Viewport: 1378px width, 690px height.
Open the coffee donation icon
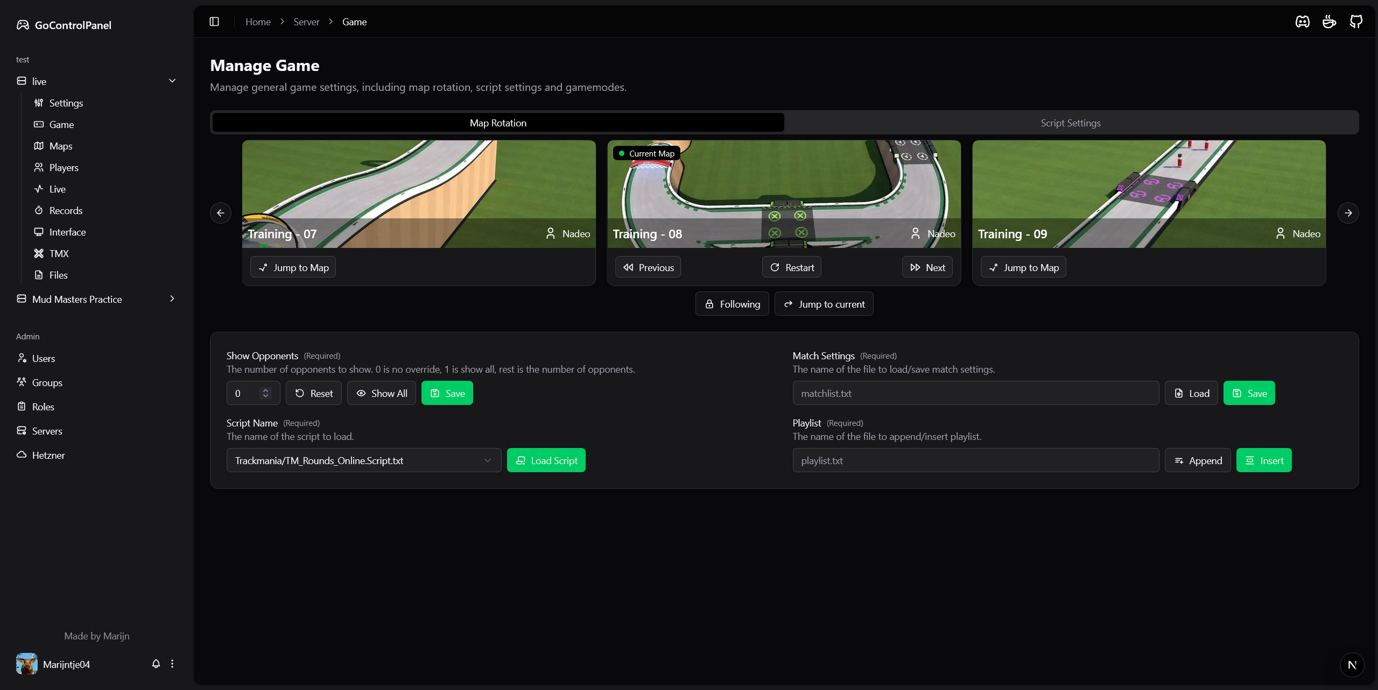pyautogui.click(x=1329, y=22)
